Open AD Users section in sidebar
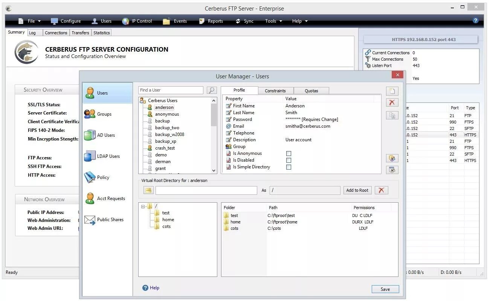Image resolution: width=490 pixels, height=301 pixels. coord(108,135)
